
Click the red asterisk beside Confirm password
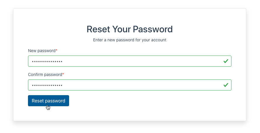click(x=63, y=74)
